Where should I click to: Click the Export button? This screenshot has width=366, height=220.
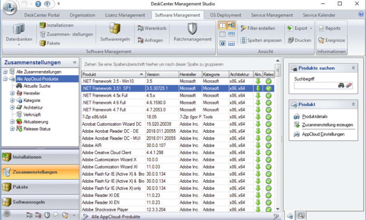pos(298,28)
